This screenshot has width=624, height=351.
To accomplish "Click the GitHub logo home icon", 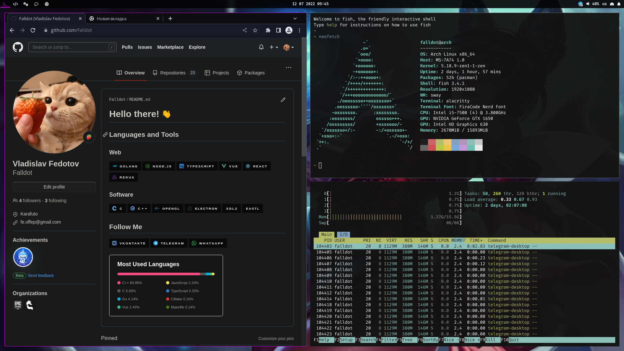I will (x=18, y=47).
